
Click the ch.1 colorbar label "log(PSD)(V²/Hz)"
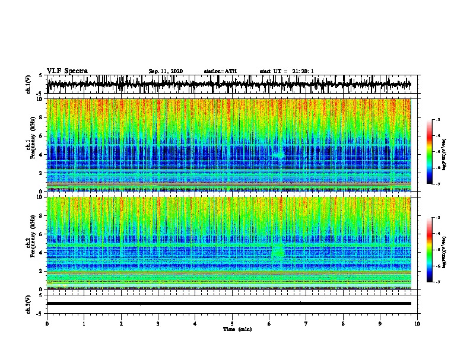[x=444, y=154]
